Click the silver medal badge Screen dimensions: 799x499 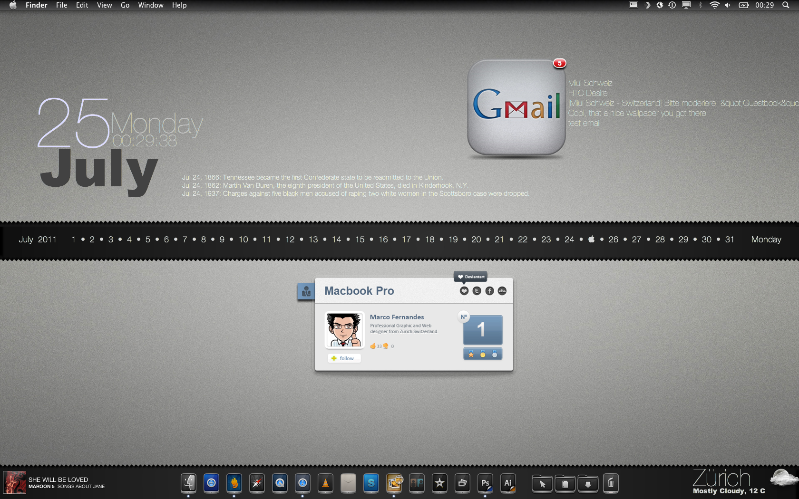click(x=495, y=354)
